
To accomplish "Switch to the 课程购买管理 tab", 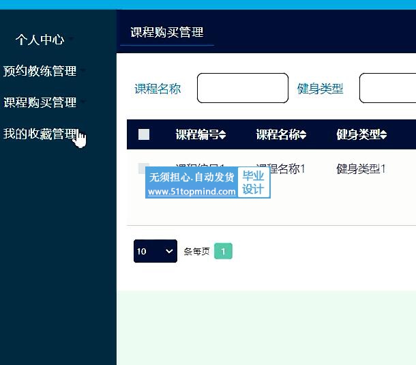I will (x=167, y=32).
